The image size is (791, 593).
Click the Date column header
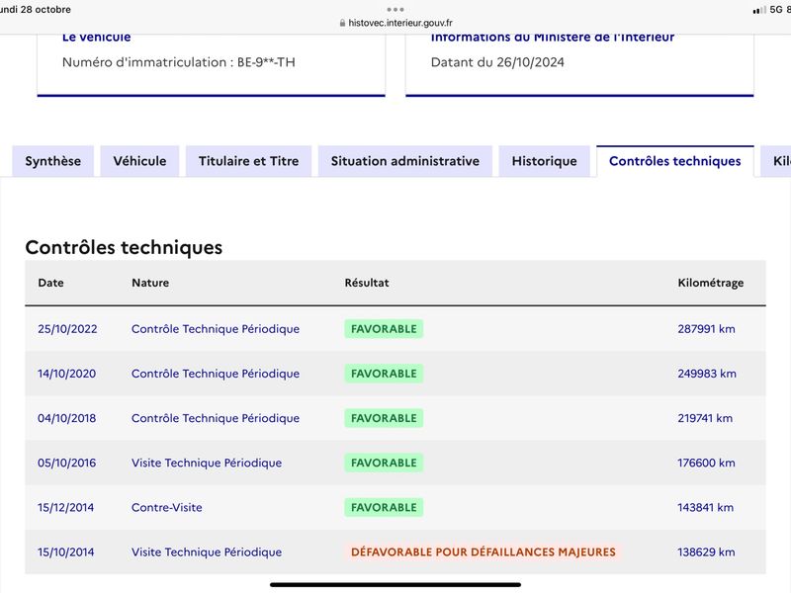(x=51, y=283)
